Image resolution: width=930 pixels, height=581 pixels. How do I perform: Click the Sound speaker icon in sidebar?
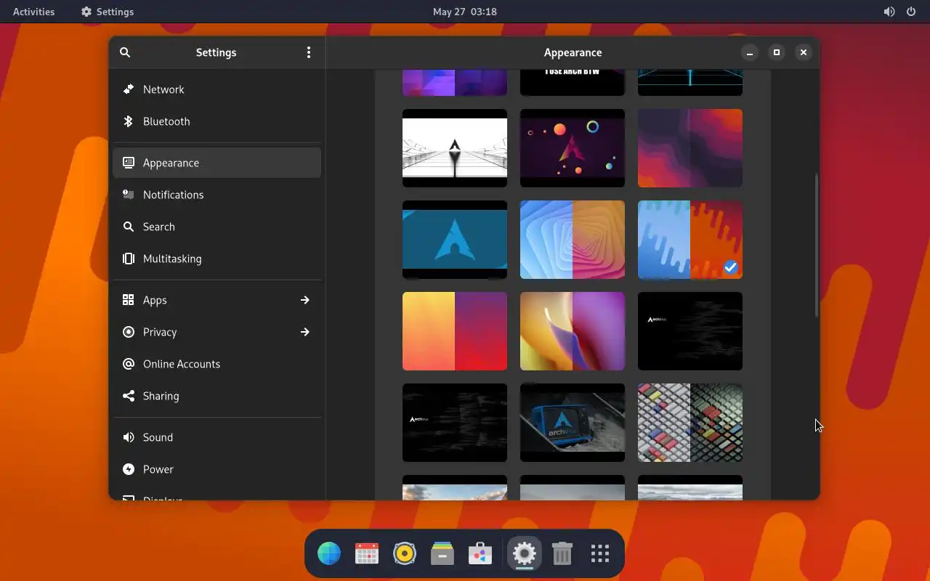129,437
